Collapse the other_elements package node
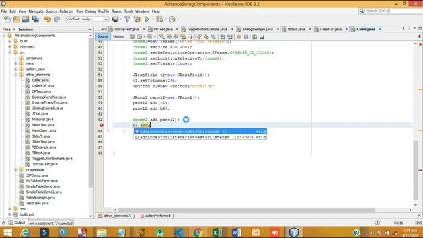The image size is (423, 238). [16, 75]
